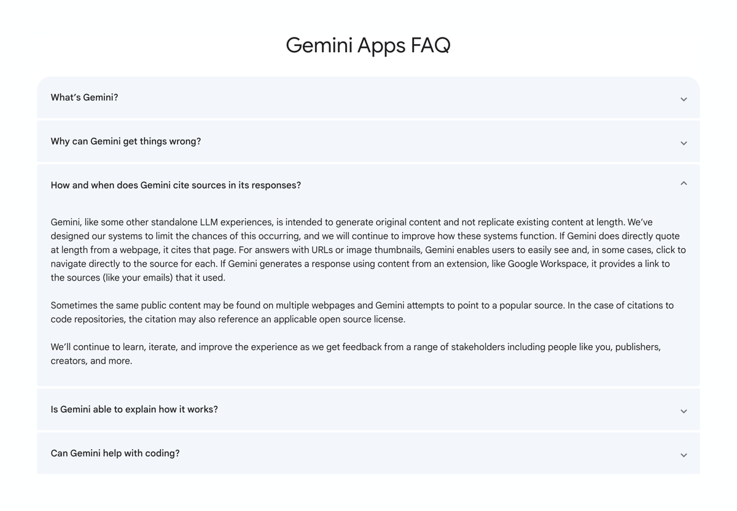The image size is (737, 511).
Task: Expand "Is Gemini able to explain how it works?"
Action: (368, 409)
